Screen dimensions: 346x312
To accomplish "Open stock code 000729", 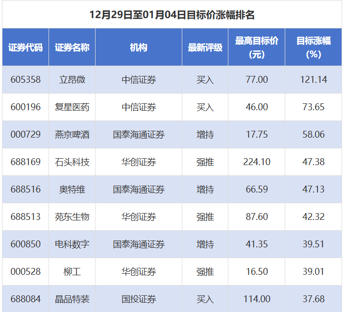I will 25,134.
